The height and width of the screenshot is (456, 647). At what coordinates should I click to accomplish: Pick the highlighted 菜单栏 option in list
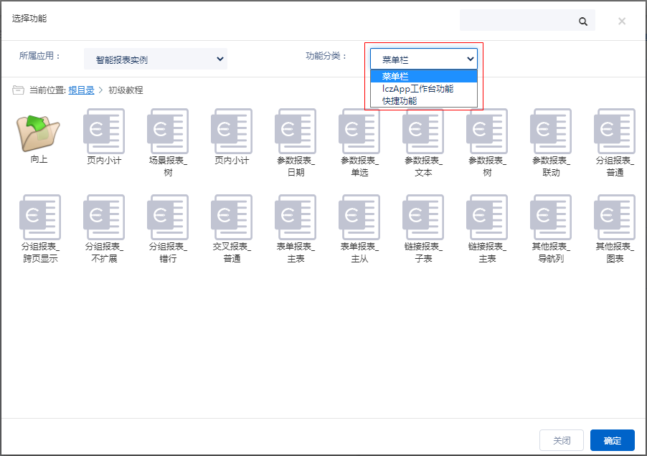tap(395, 76)
